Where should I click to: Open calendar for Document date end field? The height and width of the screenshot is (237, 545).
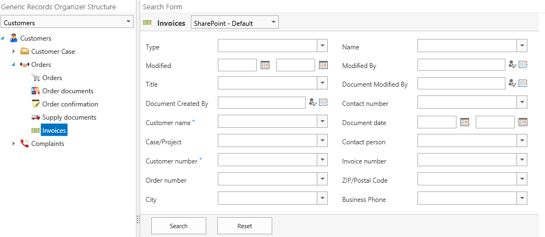(522, 122)
